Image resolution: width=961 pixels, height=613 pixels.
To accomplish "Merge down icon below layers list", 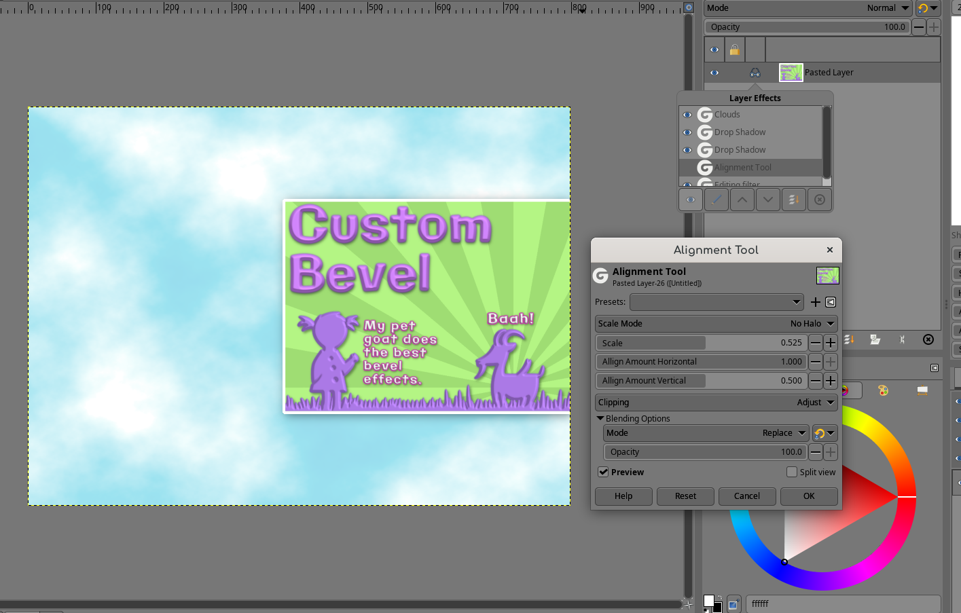I will coord(849,339).
